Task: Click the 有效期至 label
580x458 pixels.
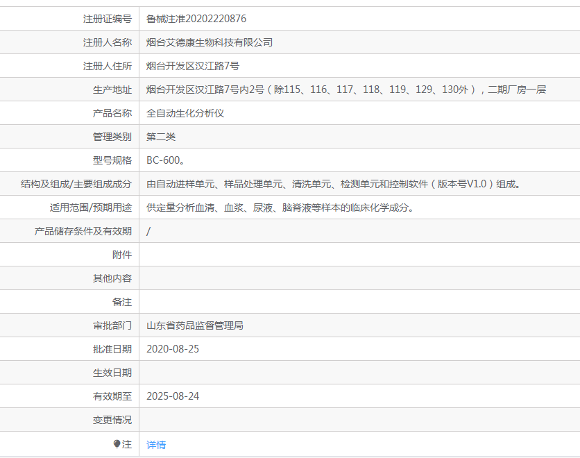Action: point(112,397)
